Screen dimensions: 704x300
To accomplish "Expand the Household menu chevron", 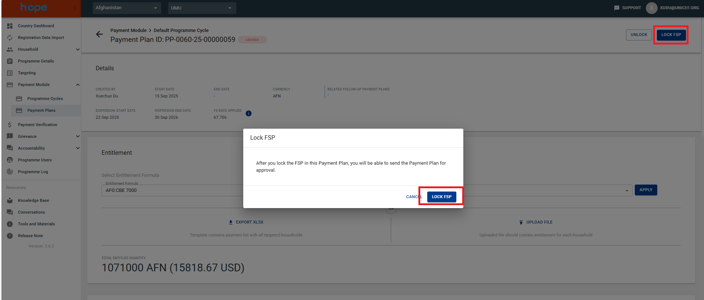I will (x=78, y=49).
